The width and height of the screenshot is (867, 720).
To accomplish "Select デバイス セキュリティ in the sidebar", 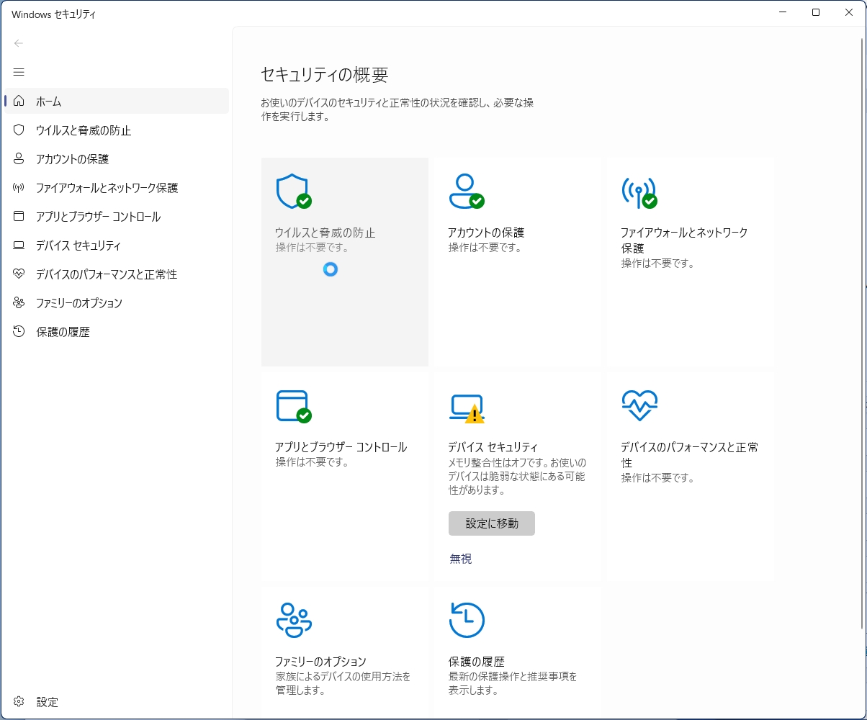I will tap(78, 246).
